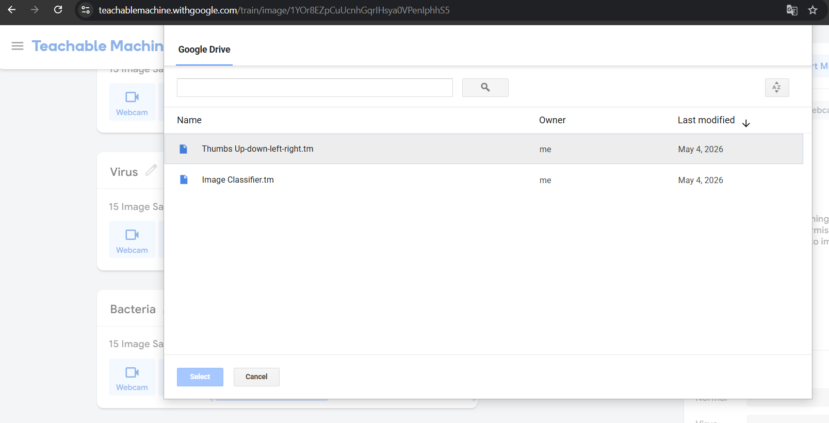The height and width of the screenshot is (423, 829).
Task: Click the magnifier search button in Drive picker
Action: (x=485, y=88)
